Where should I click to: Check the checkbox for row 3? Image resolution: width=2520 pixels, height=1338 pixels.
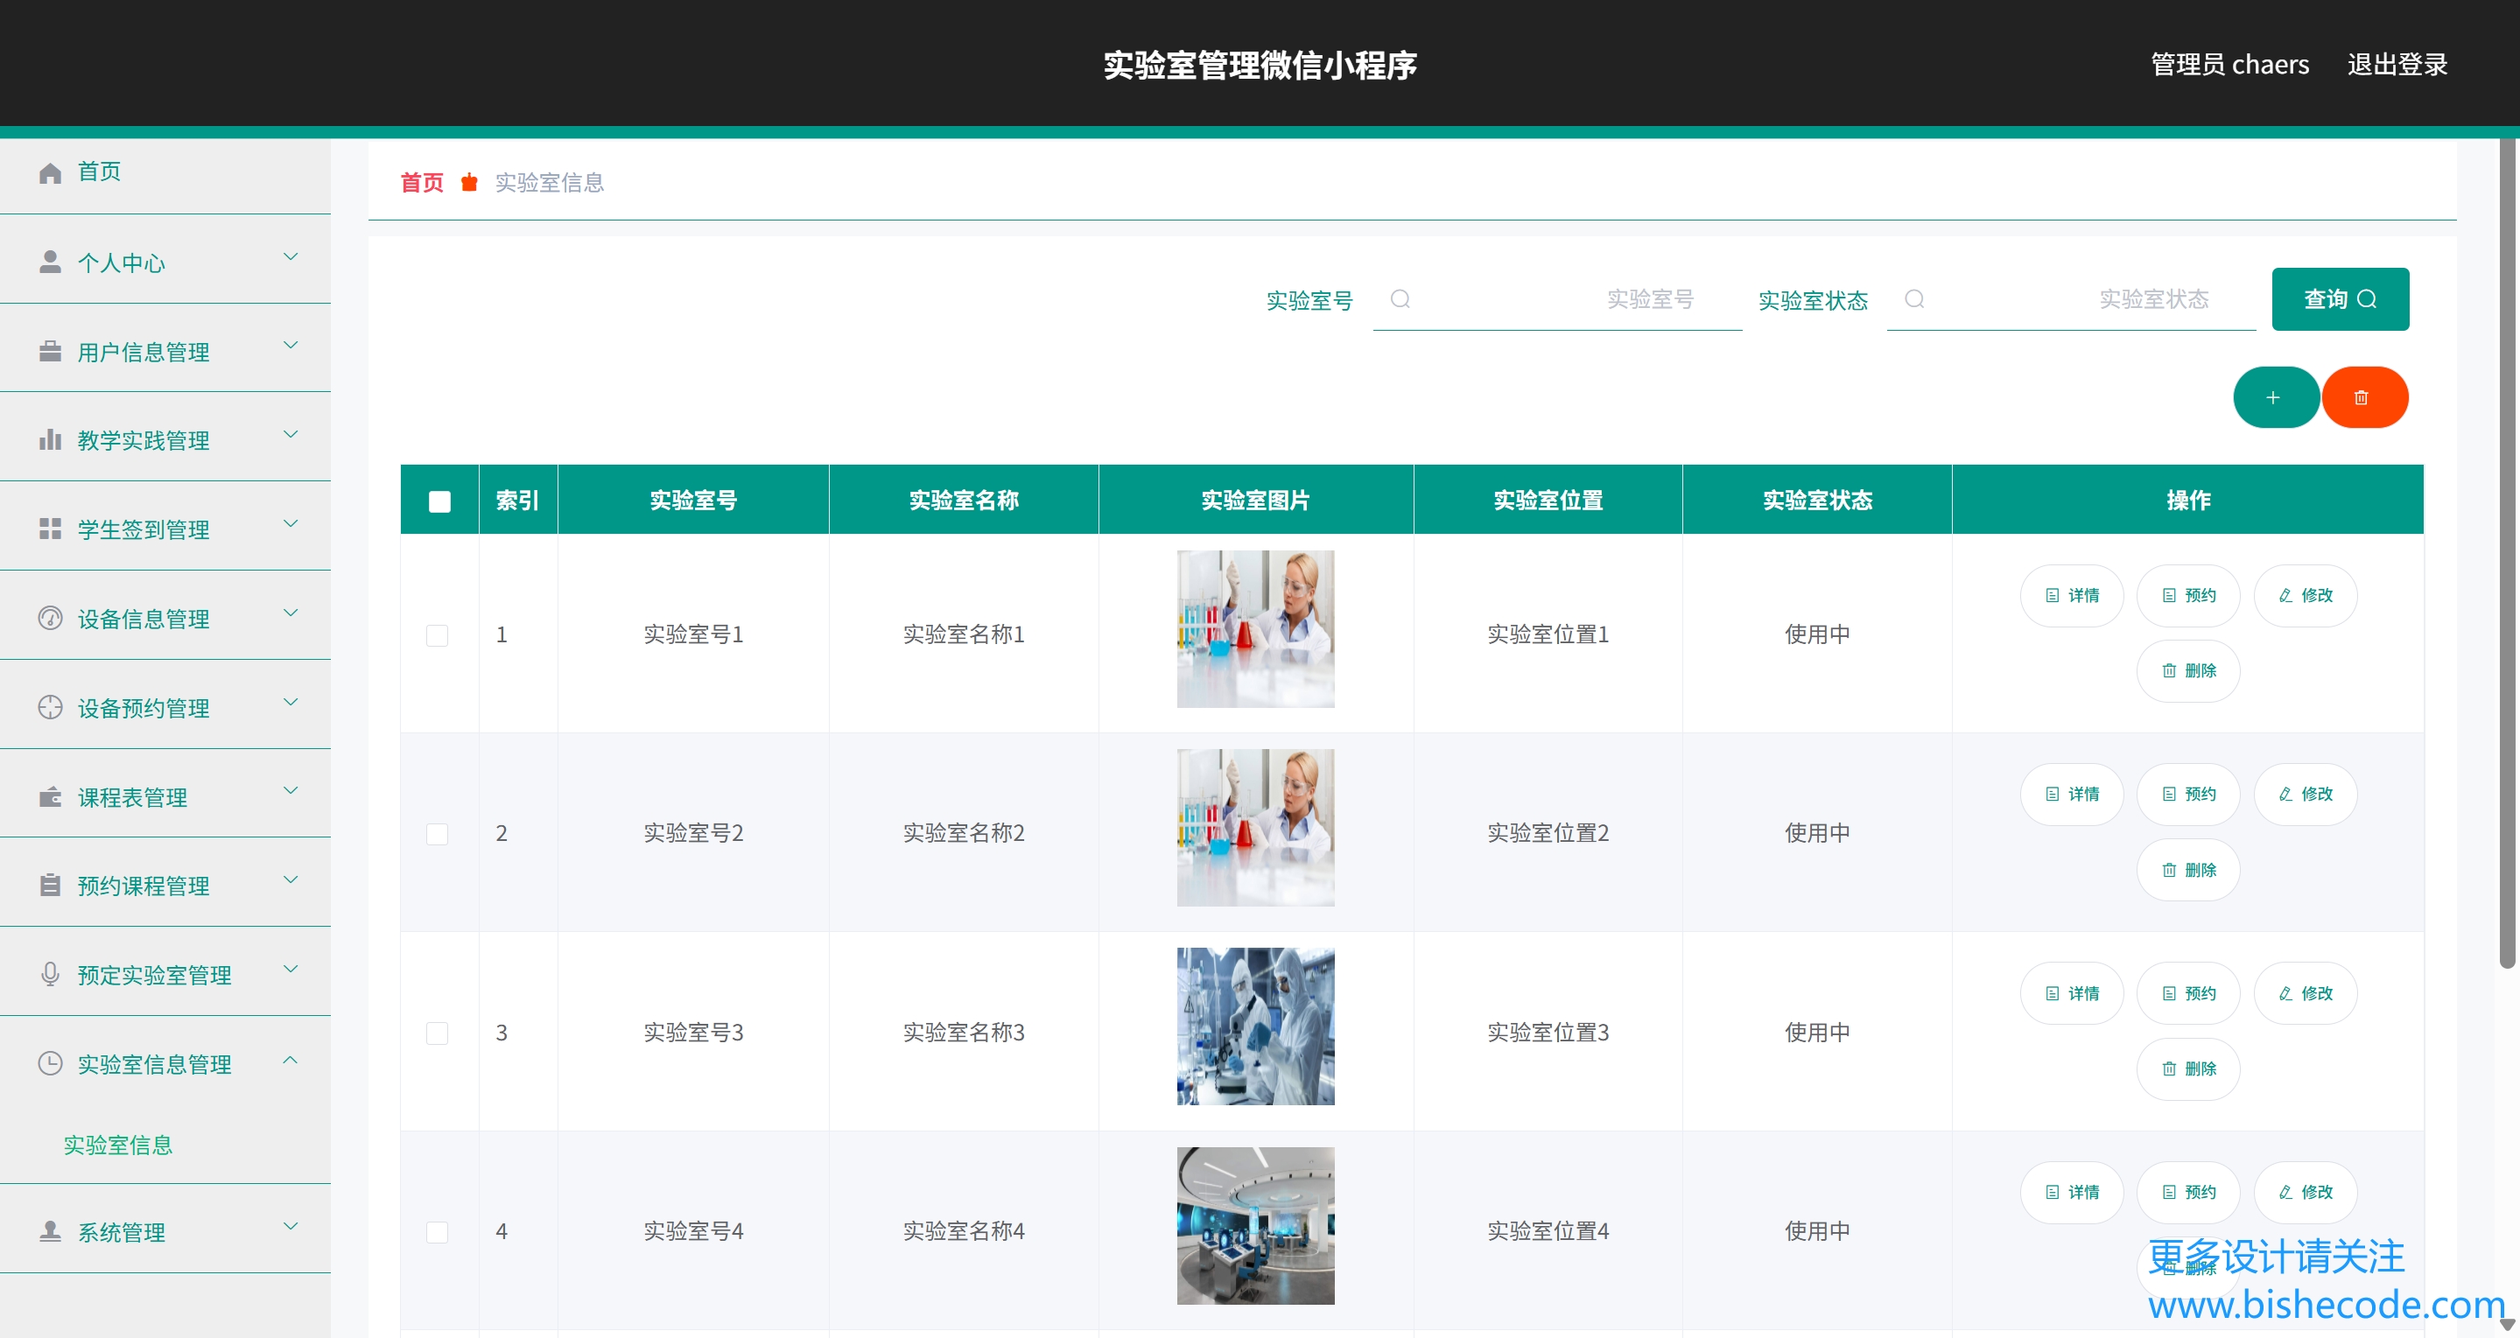438,1033
